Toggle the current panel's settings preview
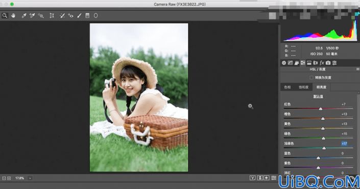Image resolution: width=360 pixels, height=189 pixels. pyautogui.click(x=273, y=178)
